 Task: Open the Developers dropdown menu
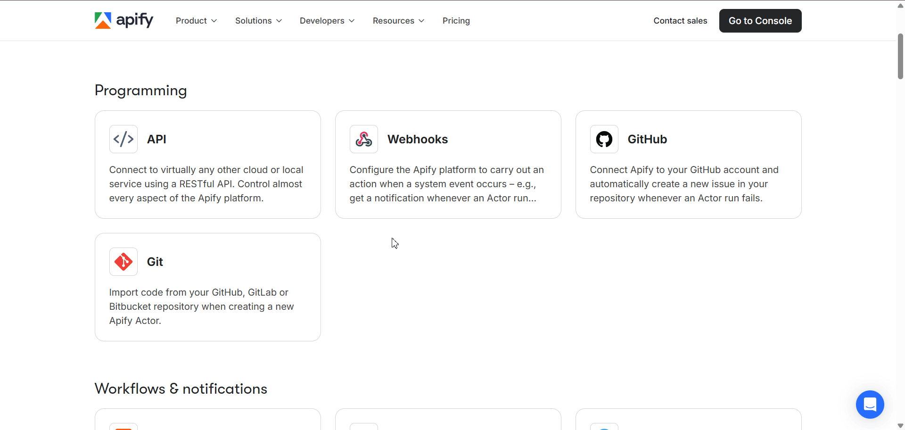pos(327,21)
